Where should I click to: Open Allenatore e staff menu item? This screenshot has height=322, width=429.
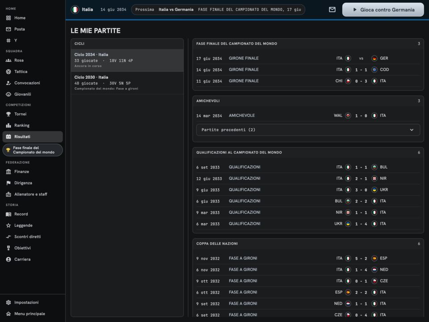[x=33, y=194]
